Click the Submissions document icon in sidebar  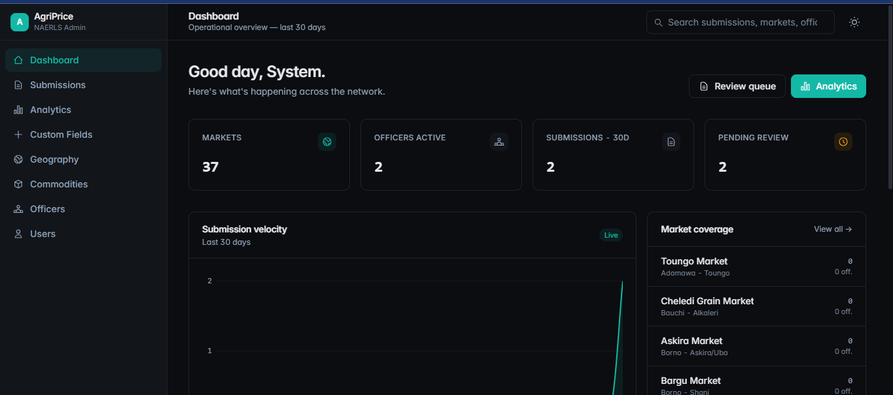point(18,85)
